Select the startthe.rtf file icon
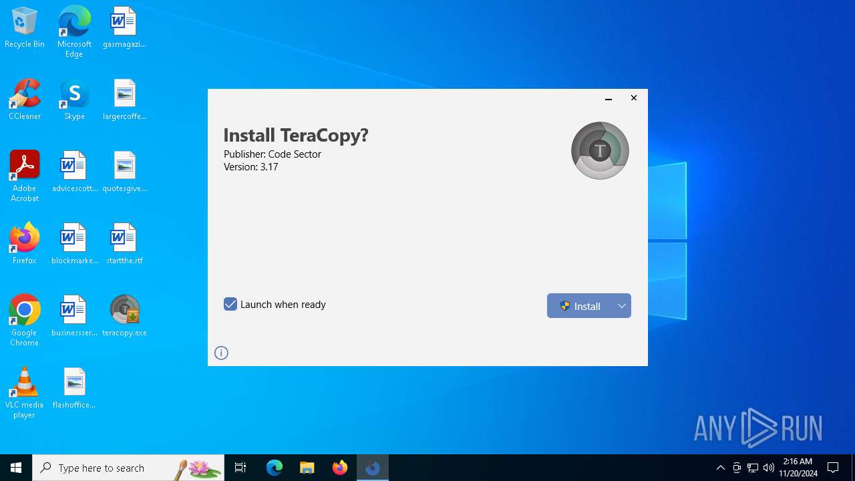The image size is (855, 481). 124,245
